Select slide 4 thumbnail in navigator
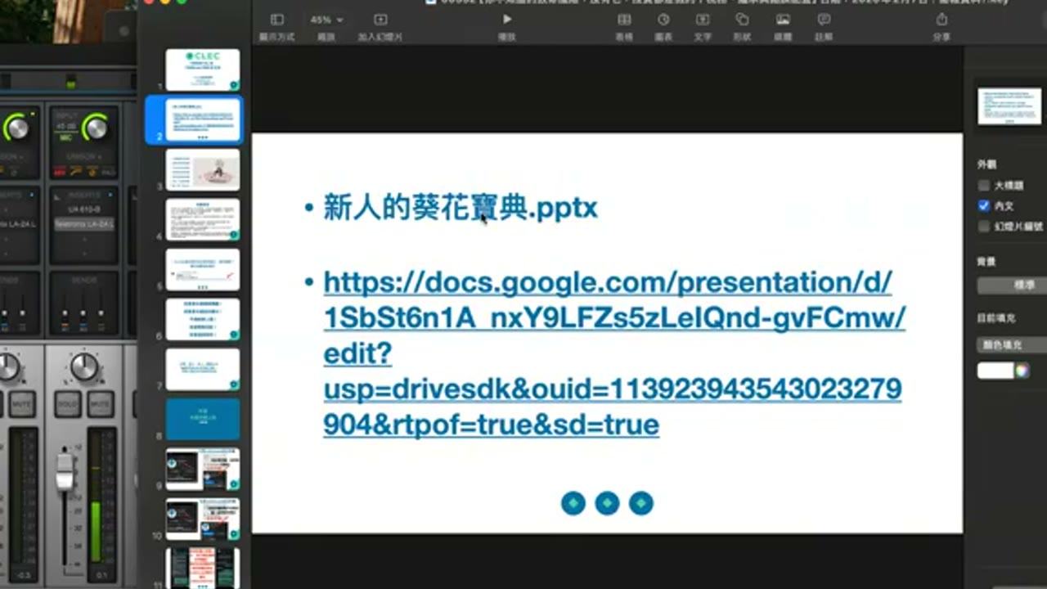This screenshot has width=1047, height=589. tap(203, 219)
